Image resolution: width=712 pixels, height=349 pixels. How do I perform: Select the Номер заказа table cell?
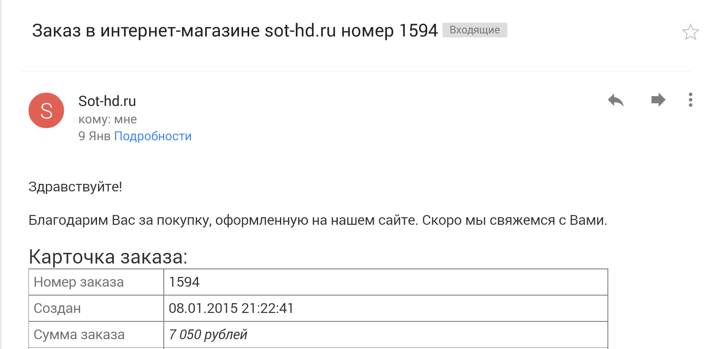pyautogui.click(x=97, y=282)
